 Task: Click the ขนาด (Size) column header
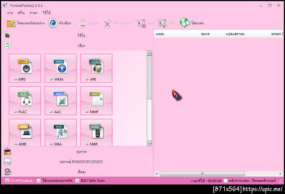coord(211,34)
